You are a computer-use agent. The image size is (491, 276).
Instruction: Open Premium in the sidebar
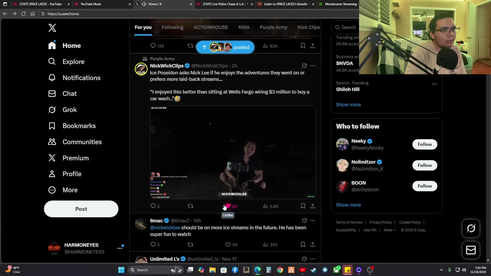(x=68, y=158)
